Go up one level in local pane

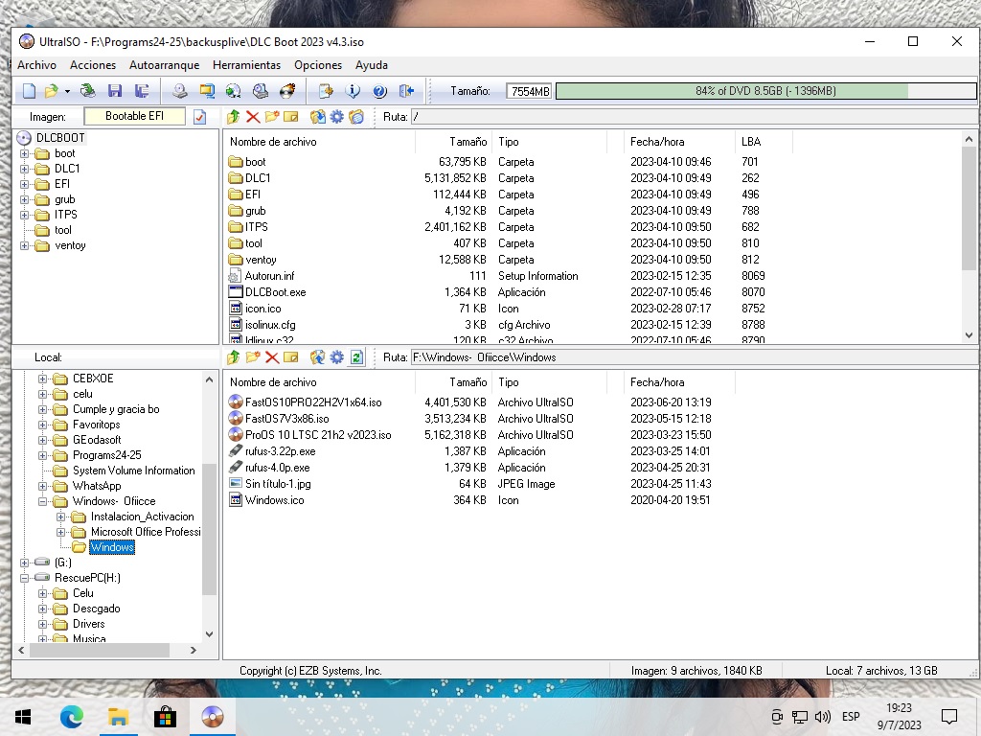(234, 357)
